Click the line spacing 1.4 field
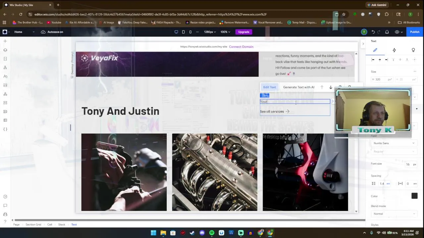Image resolution: width=424 pixels, height=238 pixels. 385,183
